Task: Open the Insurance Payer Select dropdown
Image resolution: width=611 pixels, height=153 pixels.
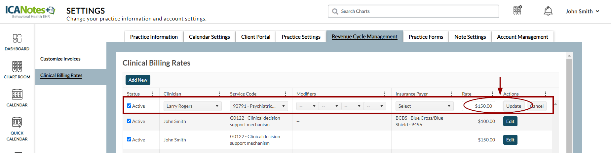Action: (424, 106)
